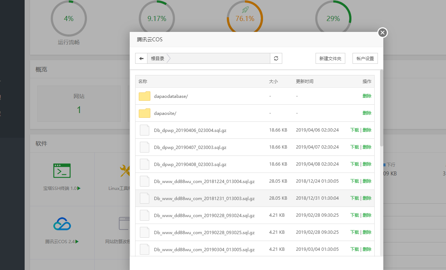The image size is (446, 270).
Task: Click file icon of Db_www_dd88wu_com_20181231_013003.sql.gz
Action: [145, 198]
